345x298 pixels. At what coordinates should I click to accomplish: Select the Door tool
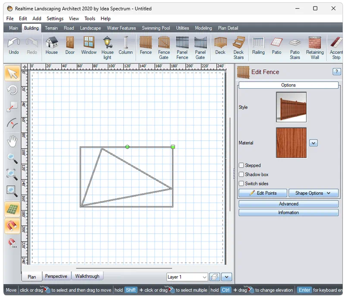click(x=70, y=47)
